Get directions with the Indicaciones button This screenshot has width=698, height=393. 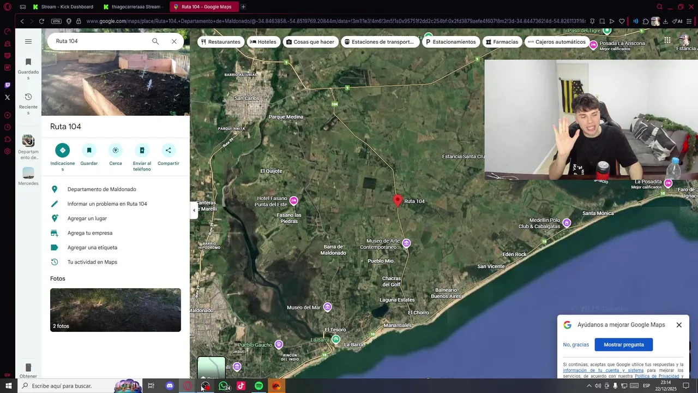coord(62,150)
